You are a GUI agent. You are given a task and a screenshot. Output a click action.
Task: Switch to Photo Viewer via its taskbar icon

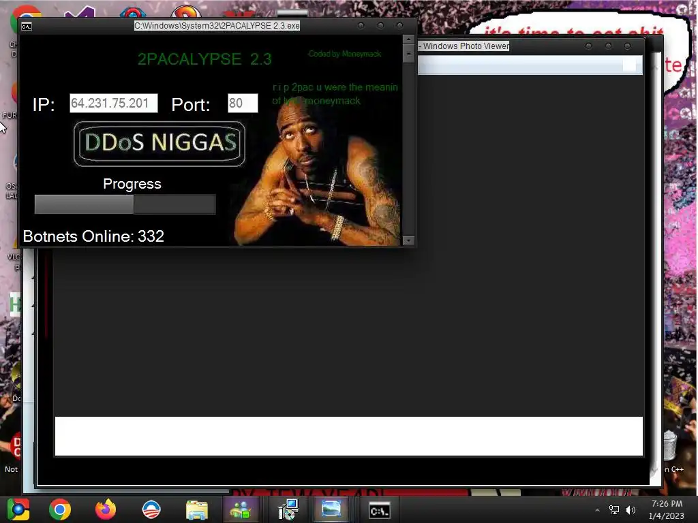point(331,509)
